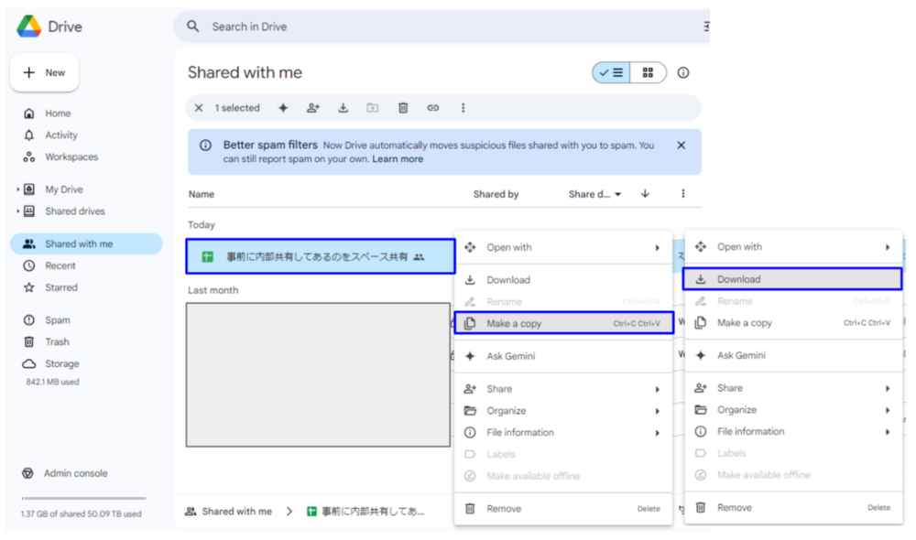Screen dimensions: 916x540
Task: Keep list view layout selected
Action: (610, 71)
